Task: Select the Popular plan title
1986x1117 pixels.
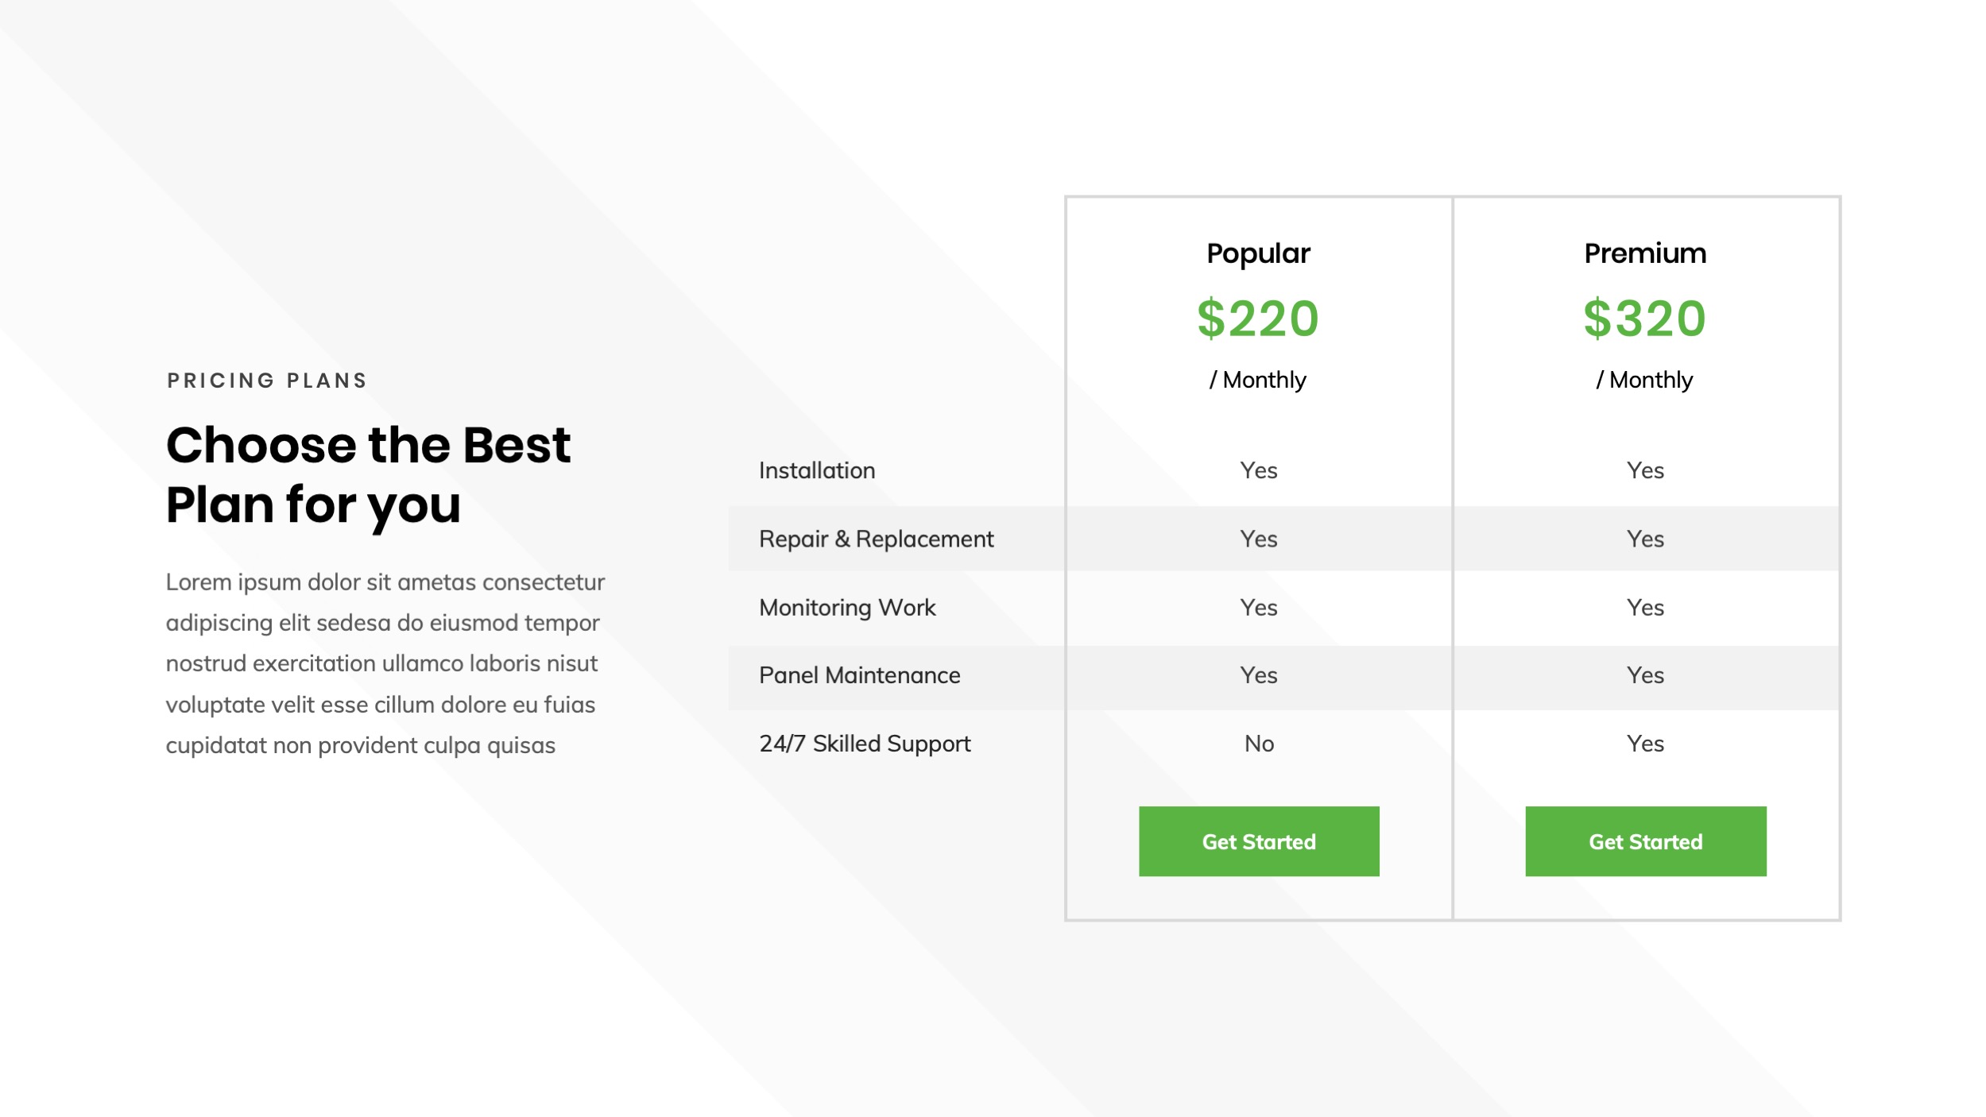Action: coord(1258,253)
